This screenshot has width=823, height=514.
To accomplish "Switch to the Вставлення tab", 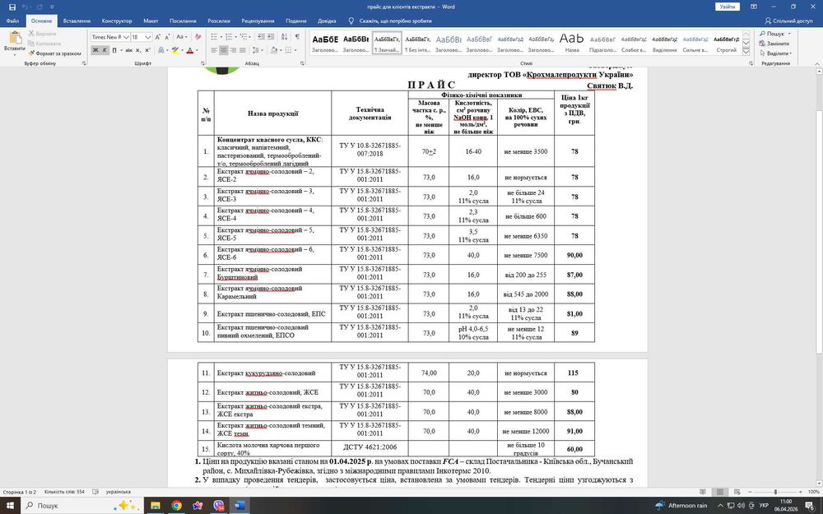I will coord(77,21).
